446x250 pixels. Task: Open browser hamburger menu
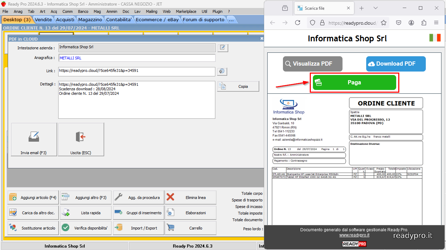436,23
